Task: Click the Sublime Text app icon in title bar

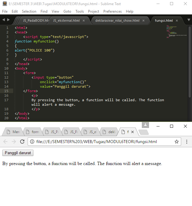Action: [5, 4]
